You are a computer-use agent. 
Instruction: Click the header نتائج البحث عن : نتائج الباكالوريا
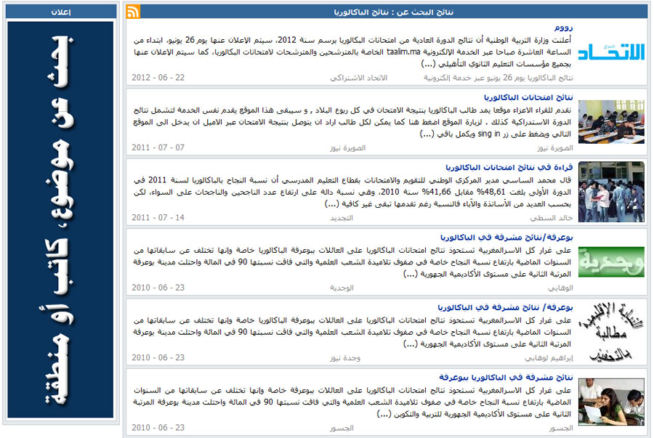click(x=393, y=12)
